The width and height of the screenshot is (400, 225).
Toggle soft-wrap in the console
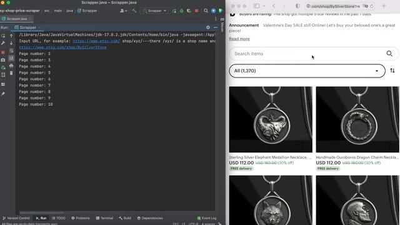11,51
